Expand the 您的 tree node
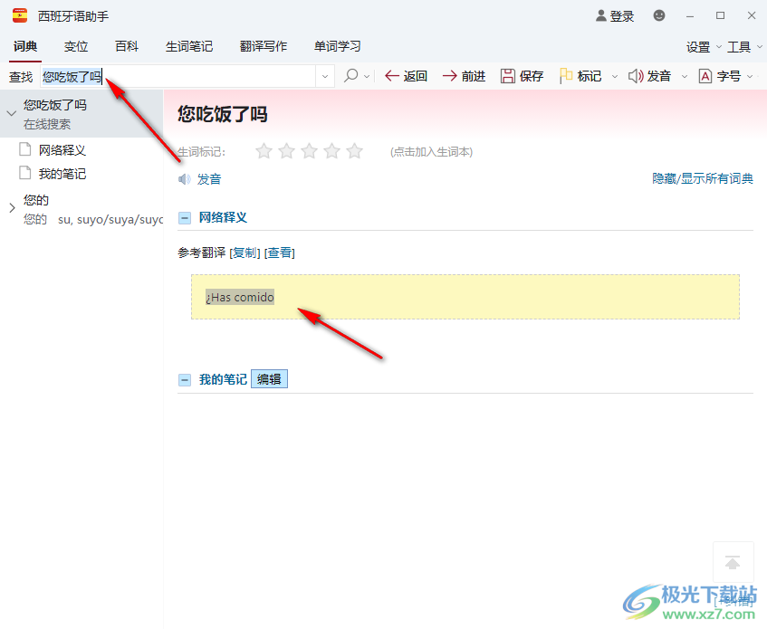 click(12, 208)
